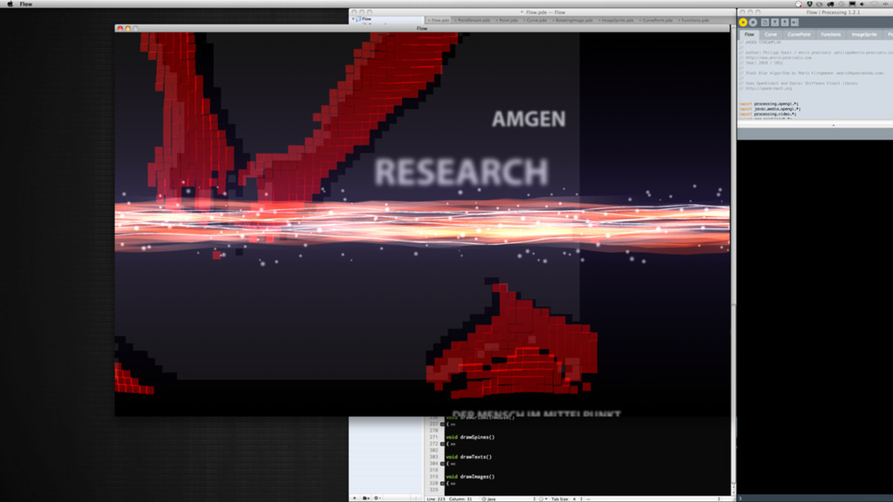893x502 pixels.
Task: Click the yellow Run button in Processing
Action: click(743, 22)
